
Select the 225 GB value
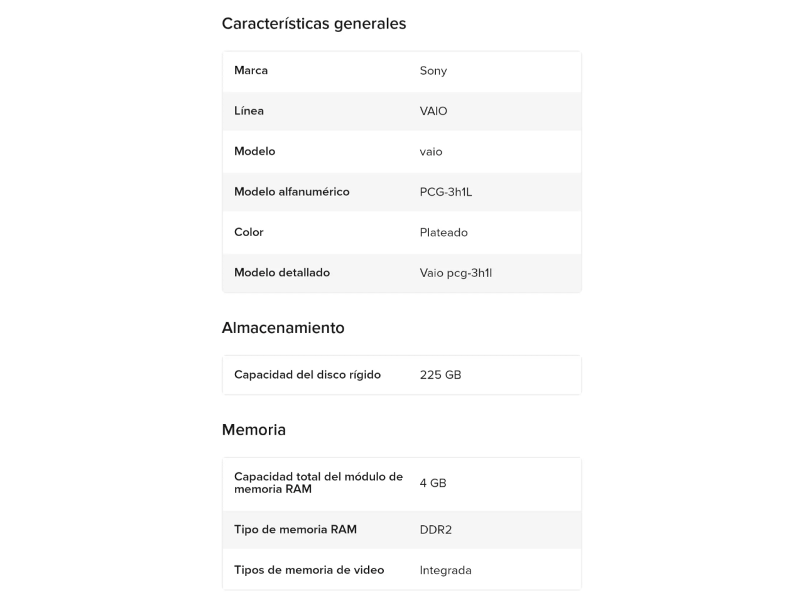click(x=440, y=375)
